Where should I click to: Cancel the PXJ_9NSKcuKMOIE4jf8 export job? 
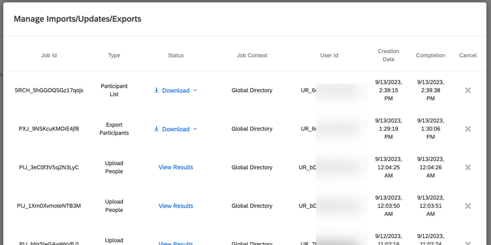tap(468, 129)
